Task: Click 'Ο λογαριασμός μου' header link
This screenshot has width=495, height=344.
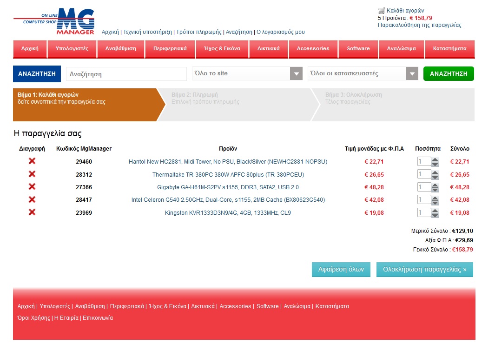Action: pos(281,32)
